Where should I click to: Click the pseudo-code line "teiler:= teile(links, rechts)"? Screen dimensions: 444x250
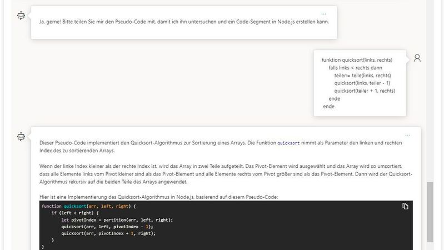coord(362,75)
